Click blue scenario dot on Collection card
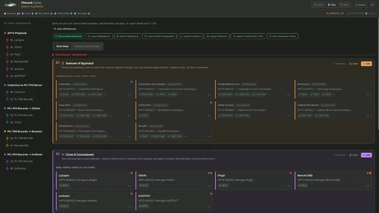Viewport: 379px width, 213px height. click(x=131, y=82)
